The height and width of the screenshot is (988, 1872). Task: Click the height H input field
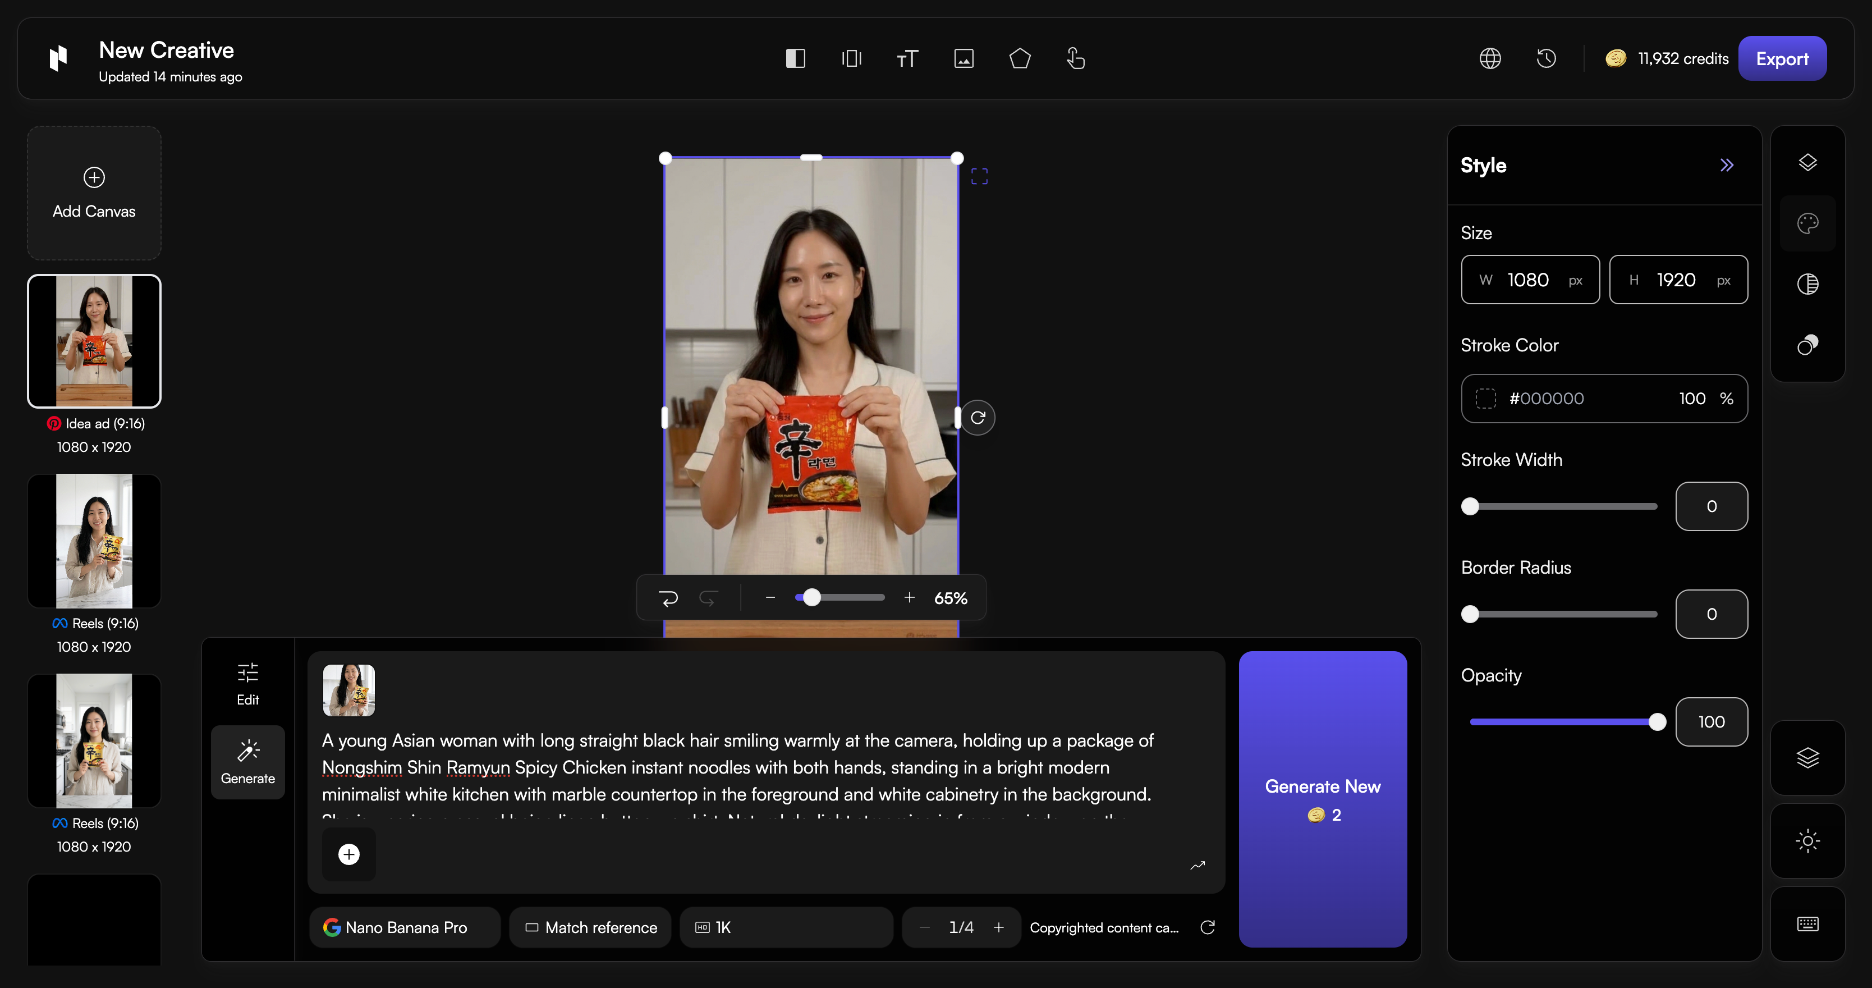click(1679, 279)
